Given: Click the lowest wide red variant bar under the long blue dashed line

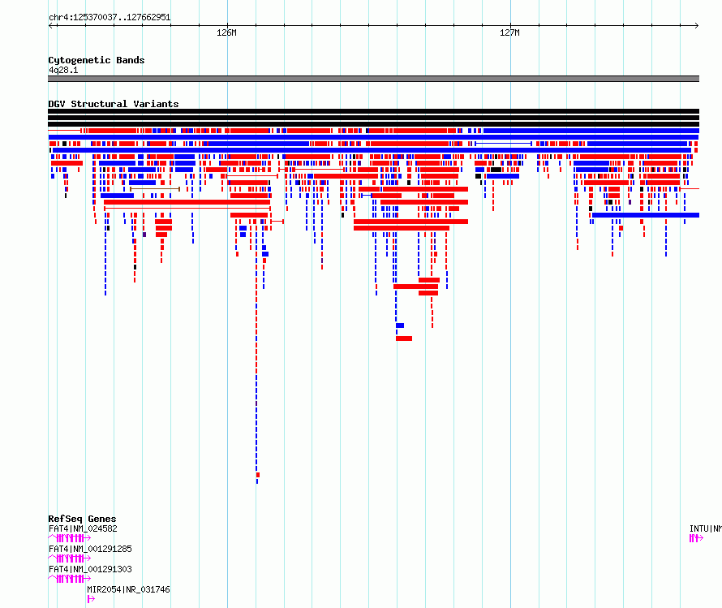Looking at the screenshot, I should 404,338.
